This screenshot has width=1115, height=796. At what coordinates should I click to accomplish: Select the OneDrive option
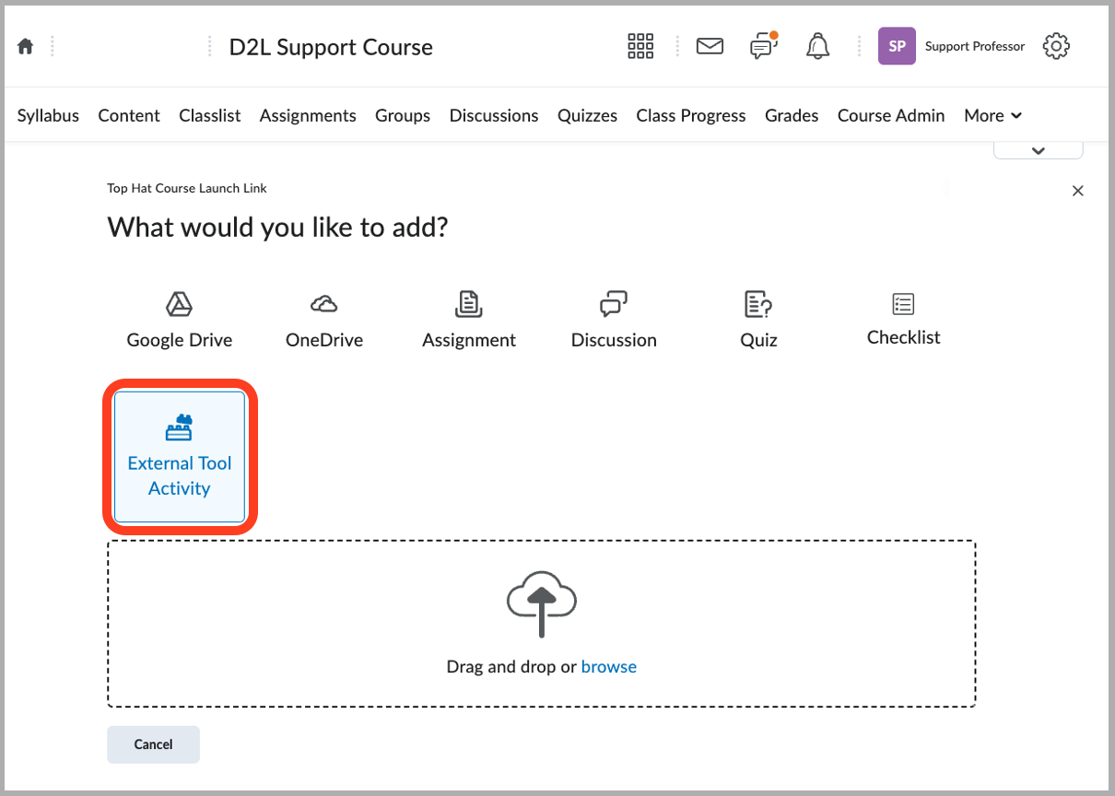[x=323, y=318]
